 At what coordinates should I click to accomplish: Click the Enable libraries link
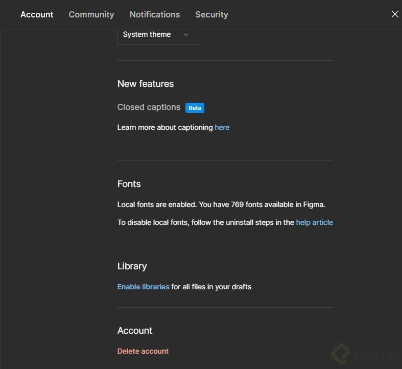pos(143,287)
